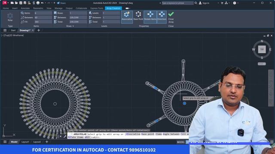Click the Save As icon in Quick Access toolbar
The width and height of the screenshot is (275, 154).
click(25, 3)
